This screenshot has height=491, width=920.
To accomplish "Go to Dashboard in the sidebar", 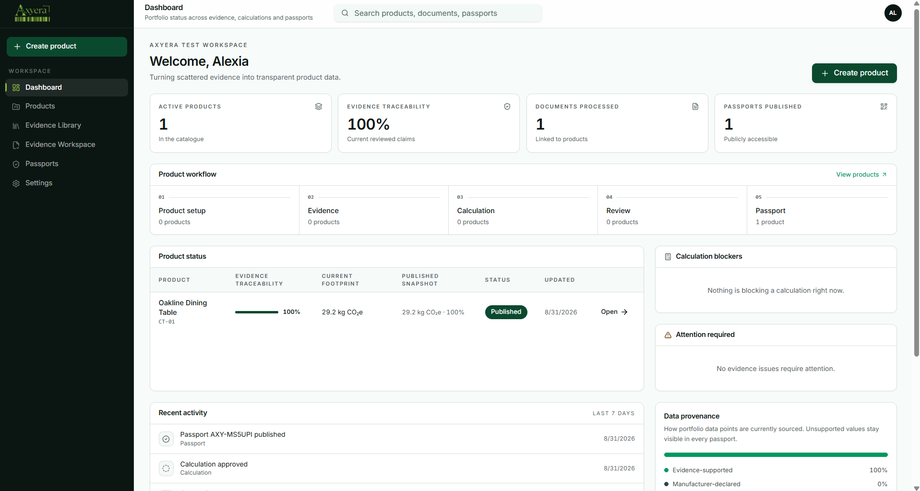I will tap(67, 87).
